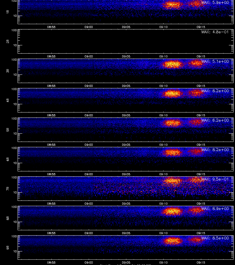Click the 100 y-axis label of the 5R panel
The height and width of the screenshot is (265, 235).
click(x=14, y=119)
